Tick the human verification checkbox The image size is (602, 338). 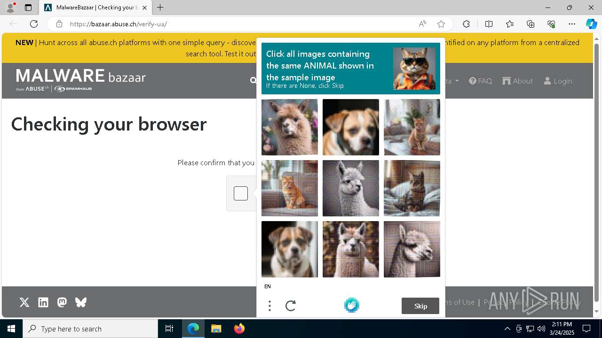(x=241, y=193)
